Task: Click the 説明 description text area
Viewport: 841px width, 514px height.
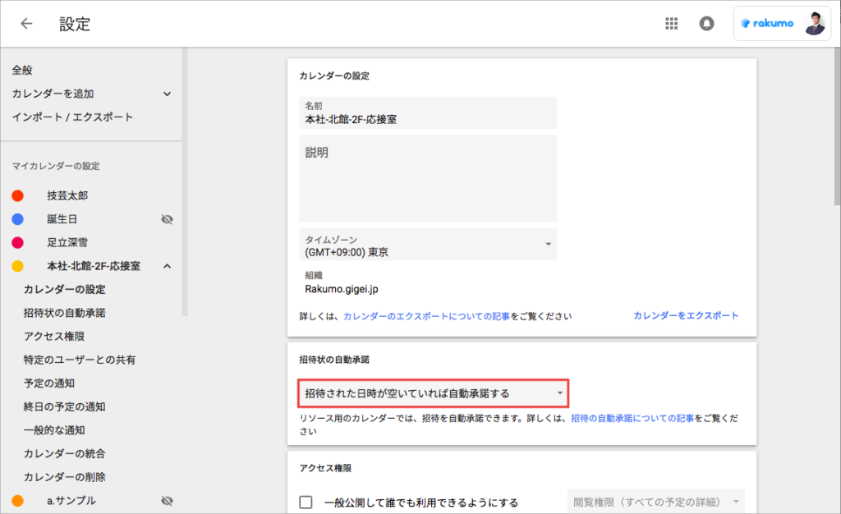Action: (428, 178)
